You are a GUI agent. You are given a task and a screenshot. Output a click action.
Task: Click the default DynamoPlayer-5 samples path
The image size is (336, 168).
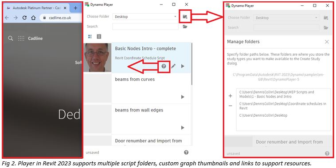coord(278,77)
